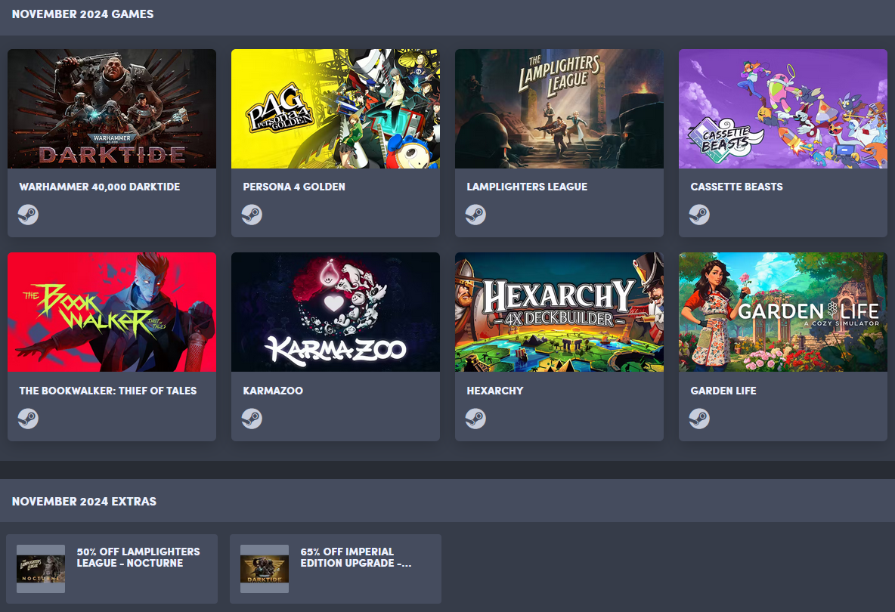Select the Hexarchy title text
Image resolution: width=895 pixels, height=612 pixels.
(x=495, y=391)
